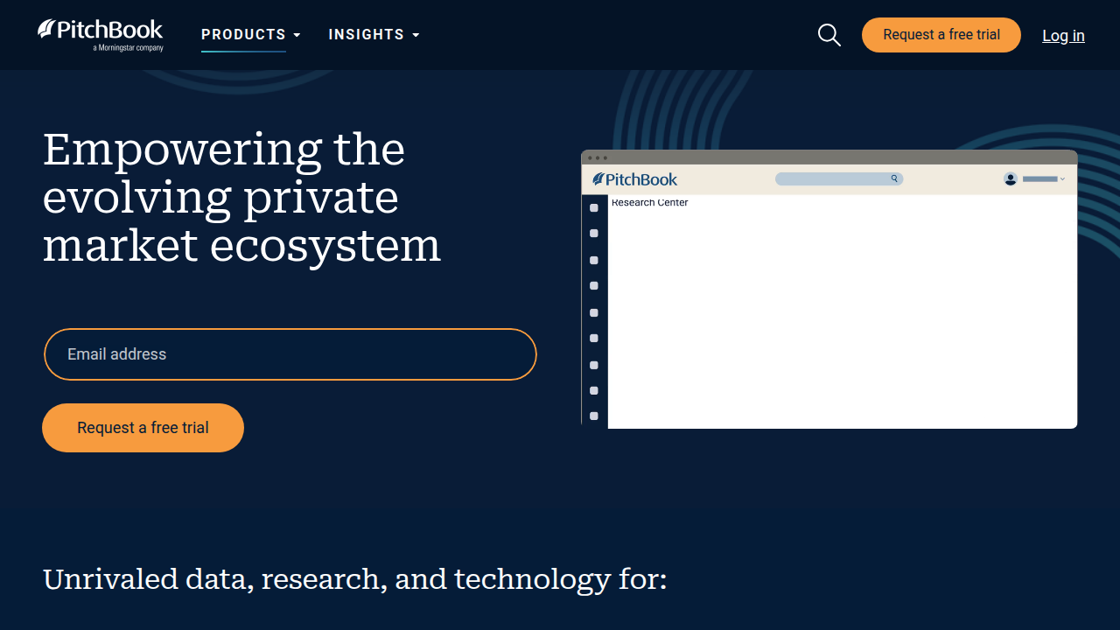Click the orange header Request a free trial button

[941, 35]
